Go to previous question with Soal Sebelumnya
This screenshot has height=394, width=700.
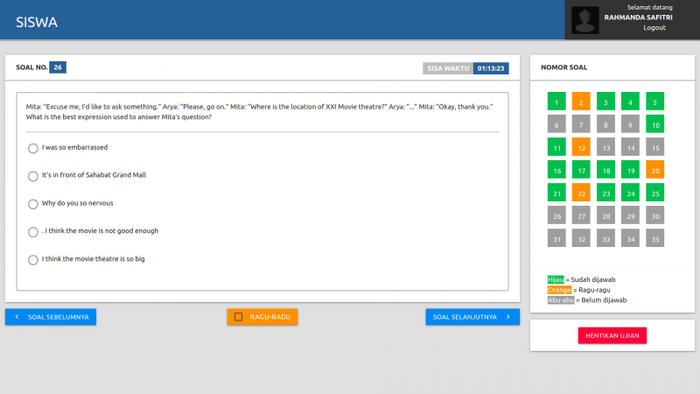click(51, 317)
